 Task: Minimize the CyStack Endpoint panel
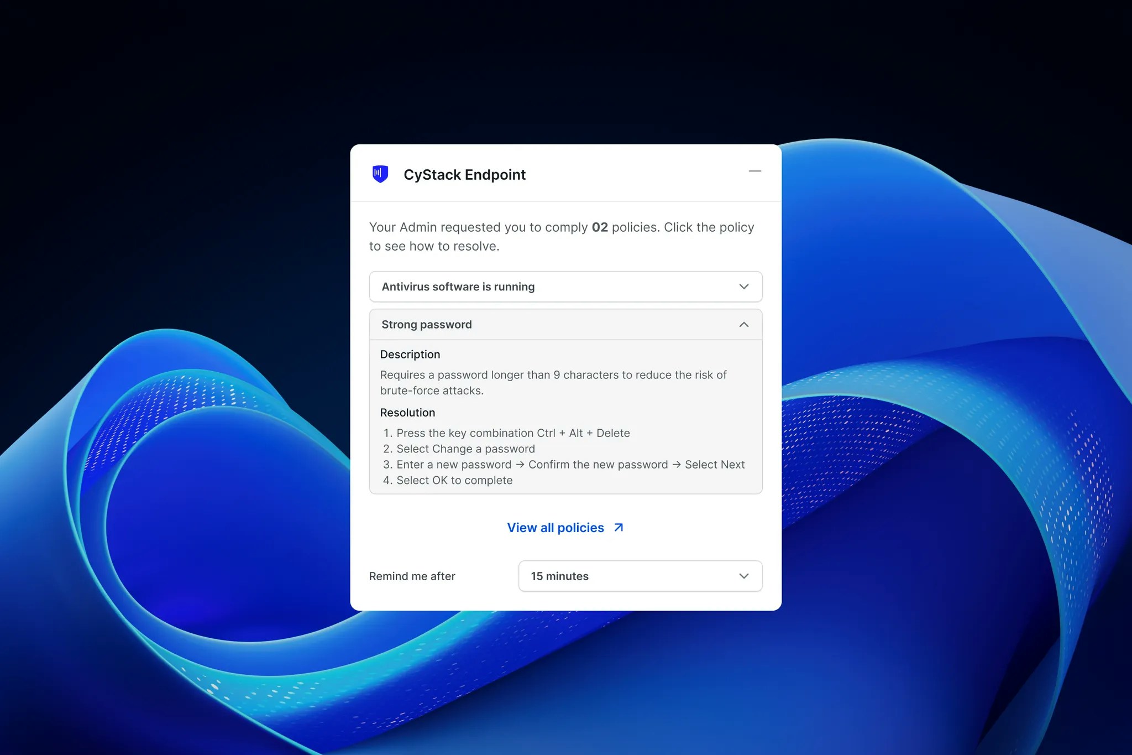click(x=754, y=171)
